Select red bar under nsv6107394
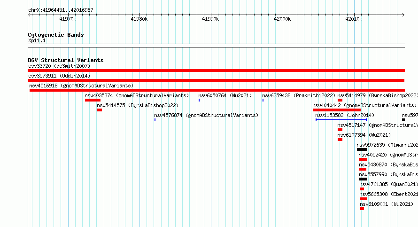The width and height of the screenshot is (418, 227). [340, 140]
